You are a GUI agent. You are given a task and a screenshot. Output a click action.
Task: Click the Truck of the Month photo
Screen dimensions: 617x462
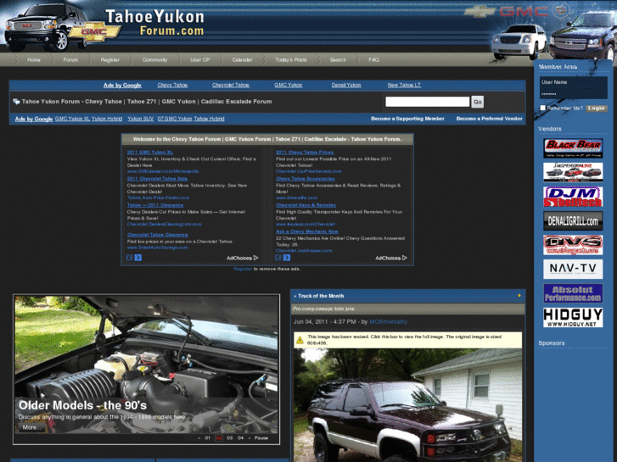click(x=407, y=405)
